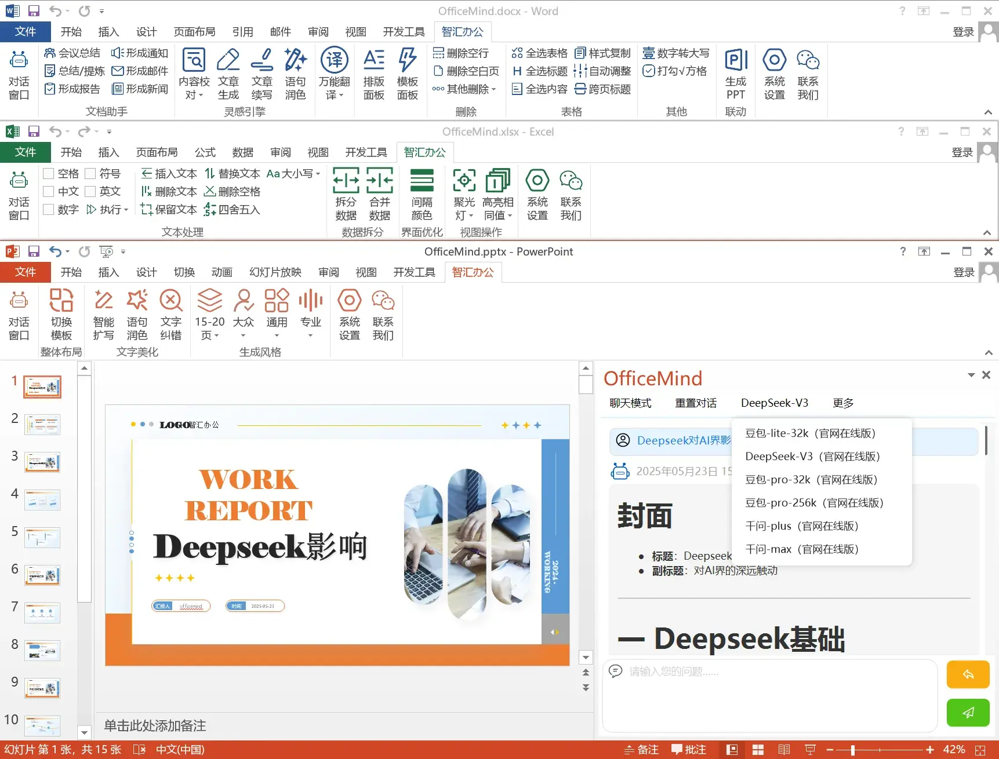
Task: Select 豆包-pro-256k from the model list
Action: pyautogui.click(x=814, y=502)
